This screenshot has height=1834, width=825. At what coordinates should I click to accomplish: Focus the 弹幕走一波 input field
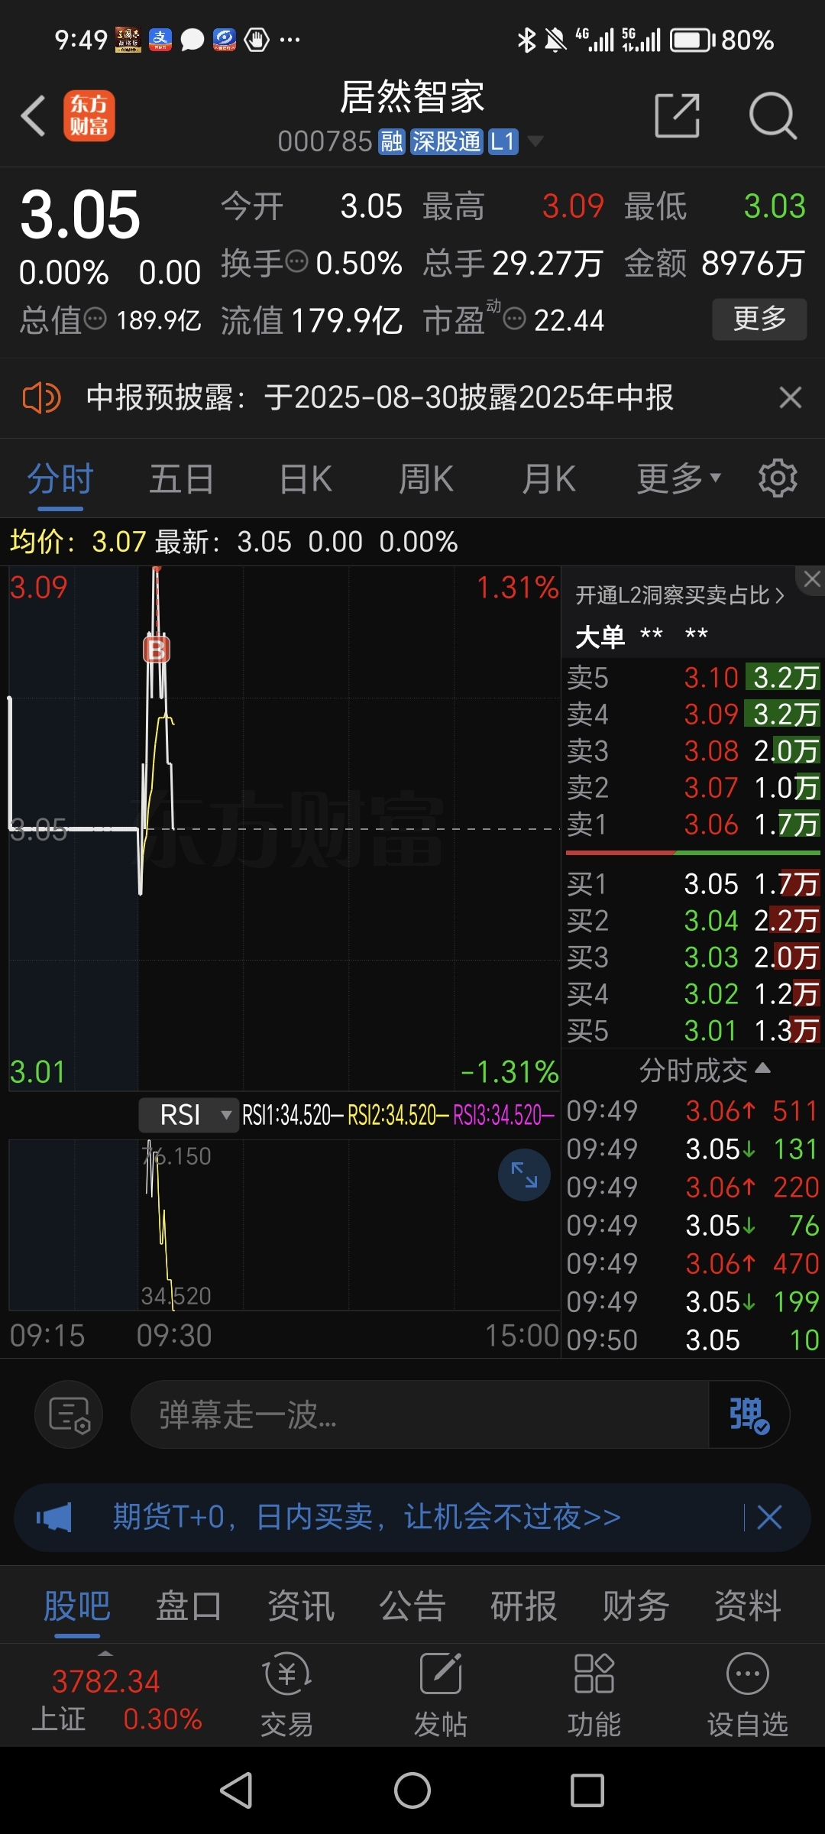[420, 1414]
